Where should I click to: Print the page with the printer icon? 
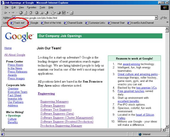click(59, 13)
